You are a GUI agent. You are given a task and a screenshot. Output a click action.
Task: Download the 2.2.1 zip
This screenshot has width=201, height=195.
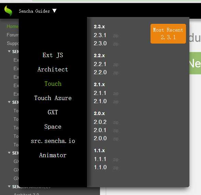click(x=116, y=65)
